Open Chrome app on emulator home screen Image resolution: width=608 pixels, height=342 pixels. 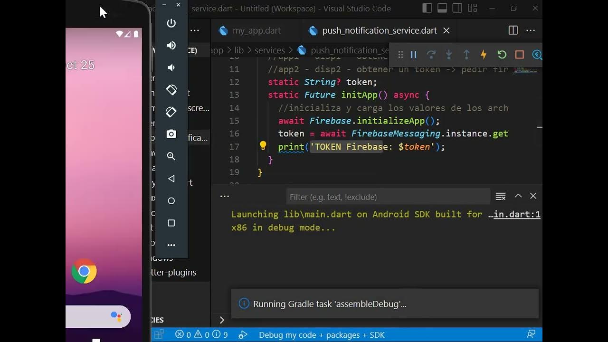point(84,271)
